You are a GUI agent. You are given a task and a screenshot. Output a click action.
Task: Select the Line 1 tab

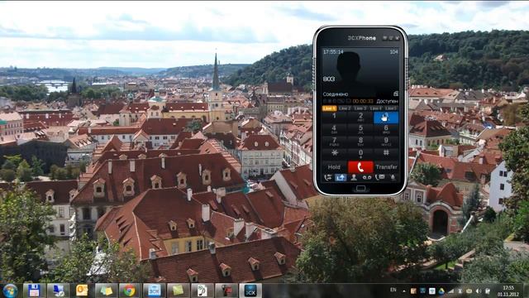(329, 108)
